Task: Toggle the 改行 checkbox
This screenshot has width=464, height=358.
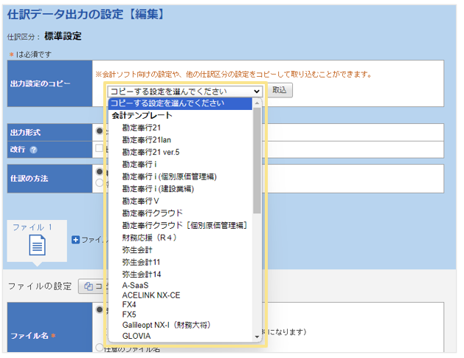Action: click(x=100, y=149)
